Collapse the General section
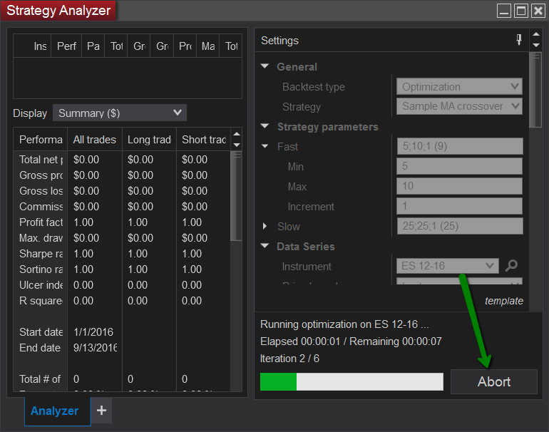This screenshot has height=432, width=549. 265,66
